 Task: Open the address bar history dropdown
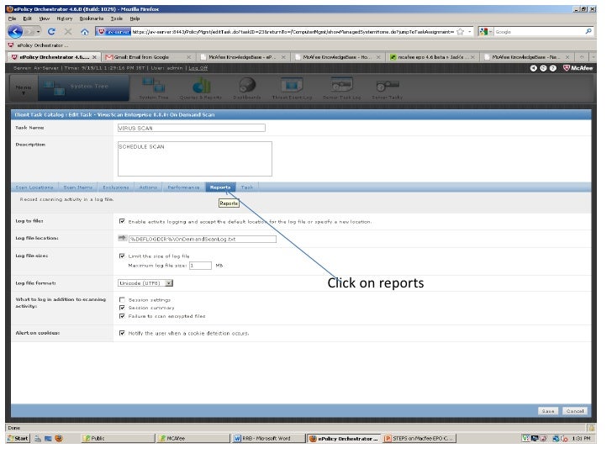tap(470, 32)
